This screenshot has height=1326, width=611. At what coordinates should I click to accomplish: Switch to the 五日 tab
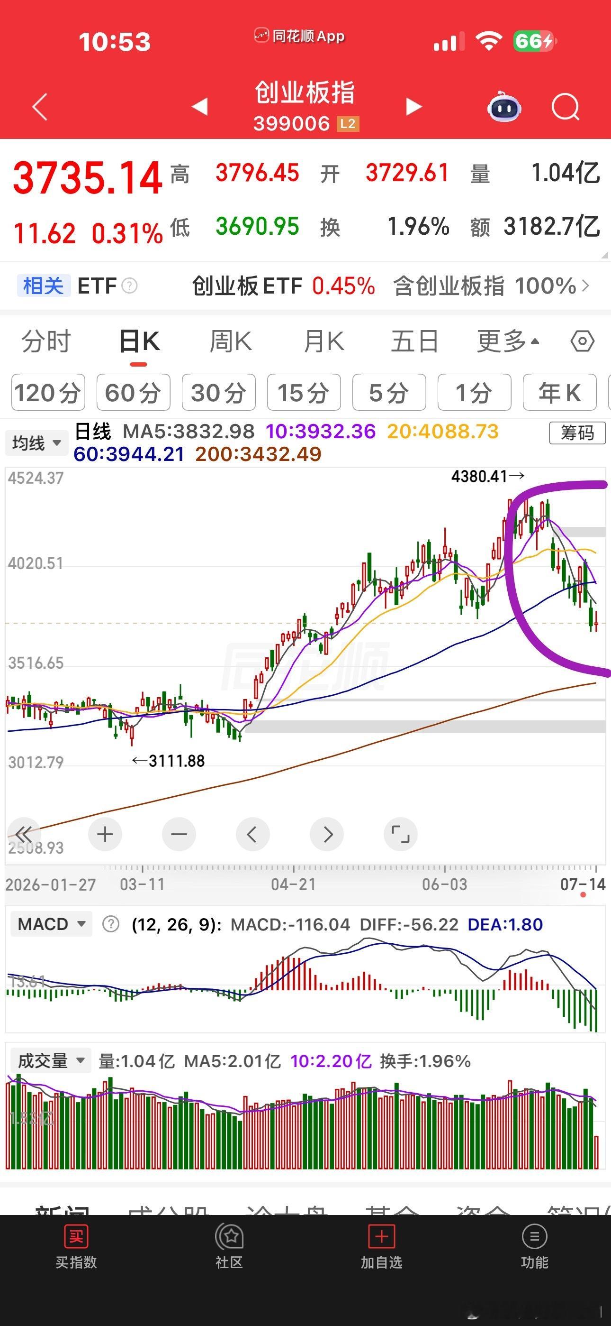pyautogui.click(x=414, y=341)
